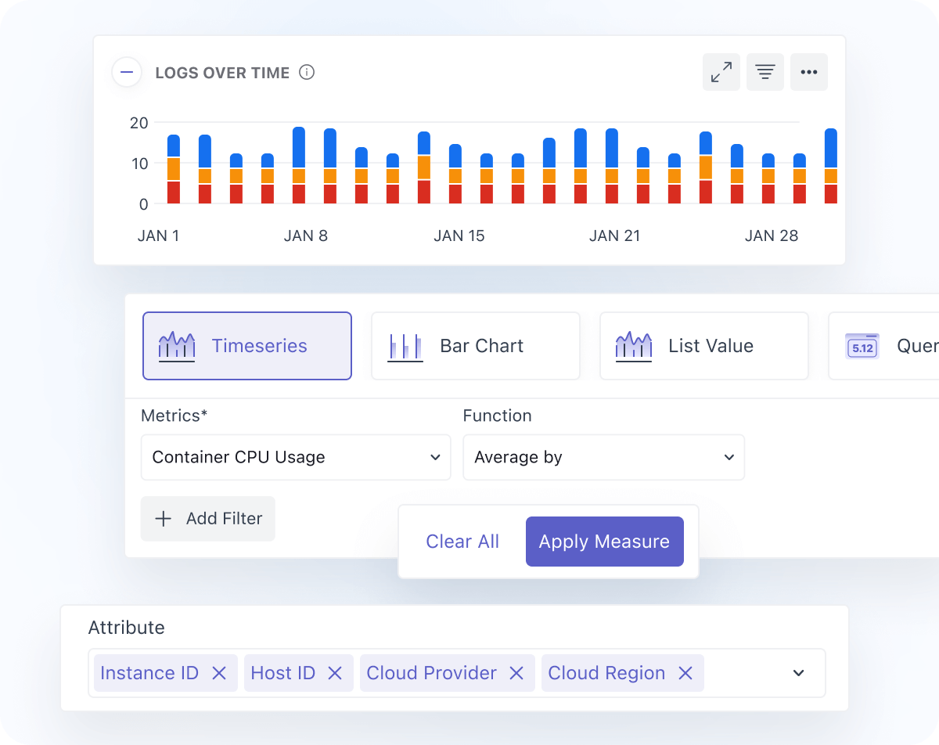The width and height of the screenshot is (939, 745).
Task: Click the Bar Chart icon
Action: pyautogui.click(x=405, y=347)
